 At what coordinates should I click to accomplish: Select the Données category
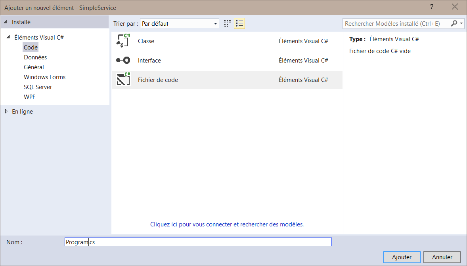[x=35, y=57]
